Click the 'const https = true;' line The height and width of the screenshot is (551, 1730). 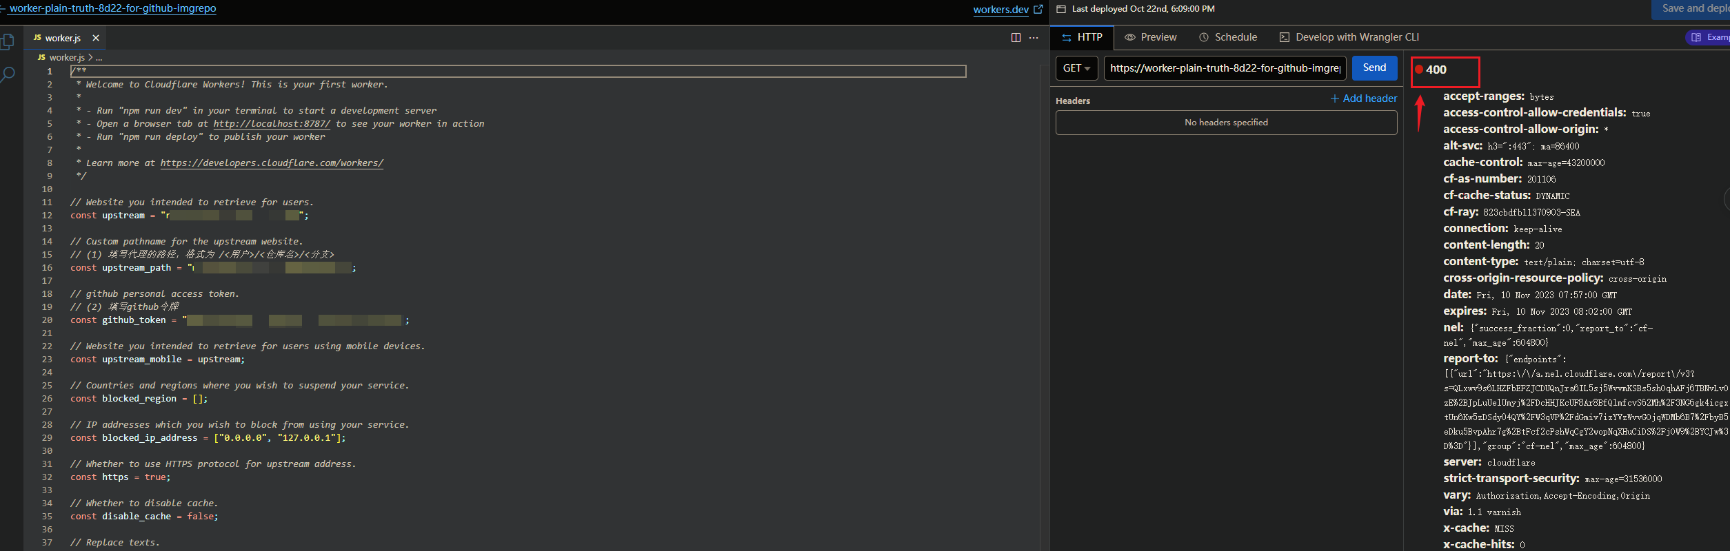pos(120,477)
